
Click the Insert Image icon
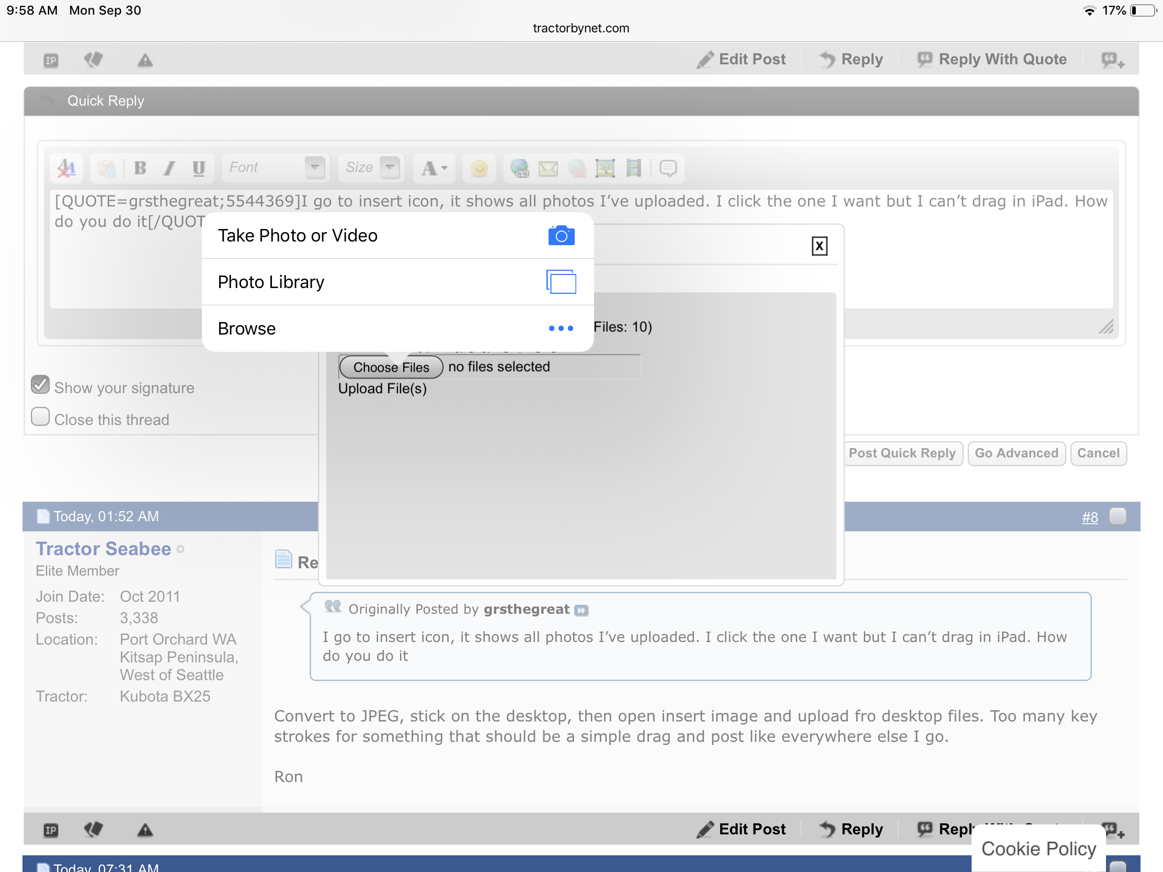click(x=605, y=168)
